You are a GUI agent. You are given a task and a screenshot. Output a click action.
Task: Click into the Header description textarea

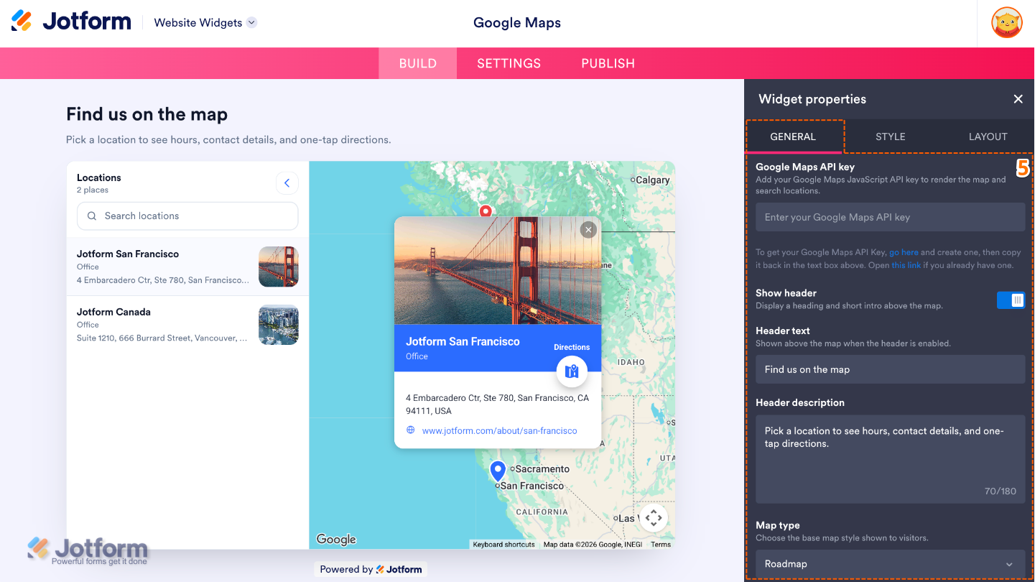click(x=890, y=458)
